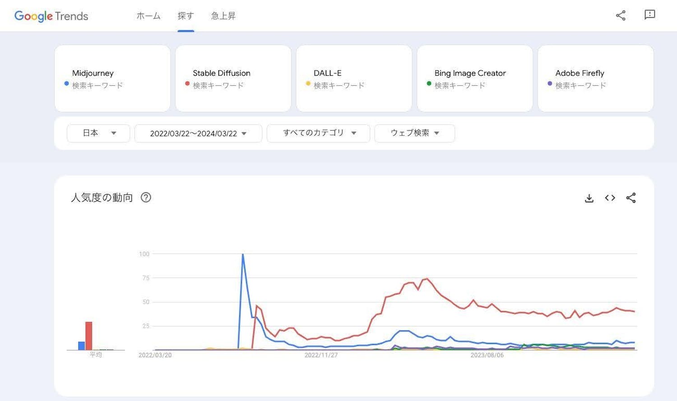Image resolution: width=677 pixels, height=401 pixels.
Task: Click the share icon in top header
Action: 621,15
